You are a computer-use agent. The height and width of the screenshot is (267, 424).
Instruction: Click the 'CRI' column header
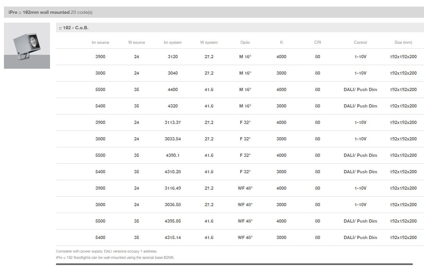click(x=318, y=42)
